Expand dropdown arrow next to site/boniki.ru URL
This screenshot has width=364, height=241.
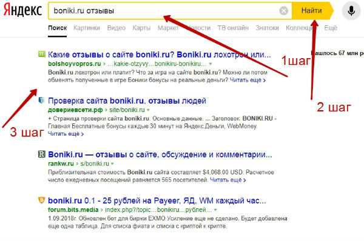point(148,110)
